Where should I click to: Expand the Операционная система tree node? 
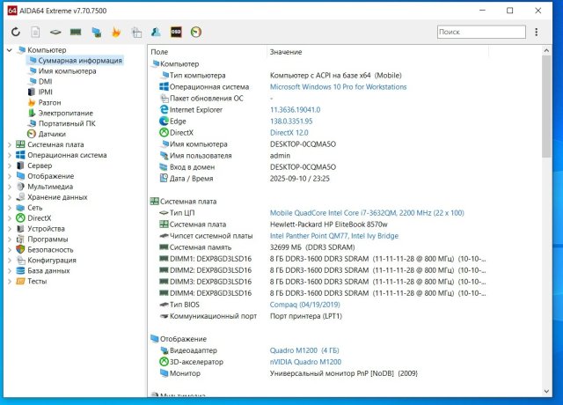10,155
